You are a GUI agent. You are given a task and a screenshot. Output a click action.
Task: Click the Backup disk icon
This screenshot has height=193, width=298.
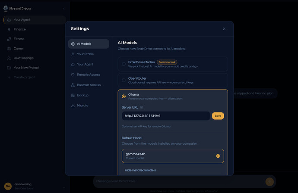tap(73, 95)
